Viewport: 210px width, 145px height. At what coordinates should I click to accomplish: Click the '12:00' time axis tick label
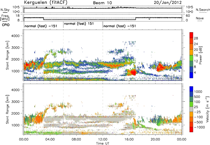103,140
